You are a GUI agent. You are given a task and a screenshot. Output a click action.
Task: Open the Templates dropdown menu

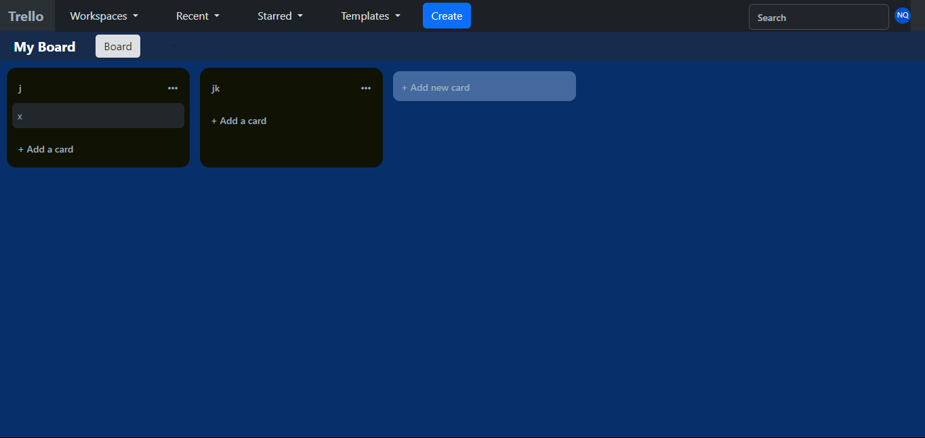point(371,16)
